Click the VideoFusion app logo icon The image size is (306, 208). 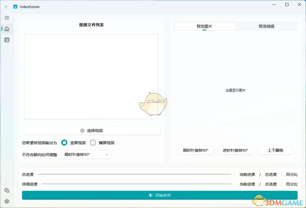(x=15, y=6)
